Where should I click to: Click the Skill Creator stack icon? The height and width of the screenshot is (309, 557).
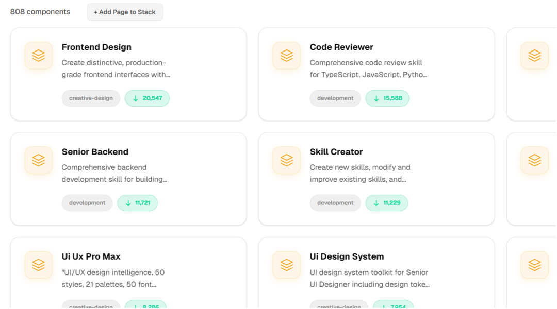pyautogui.click(x=287, y=160)
